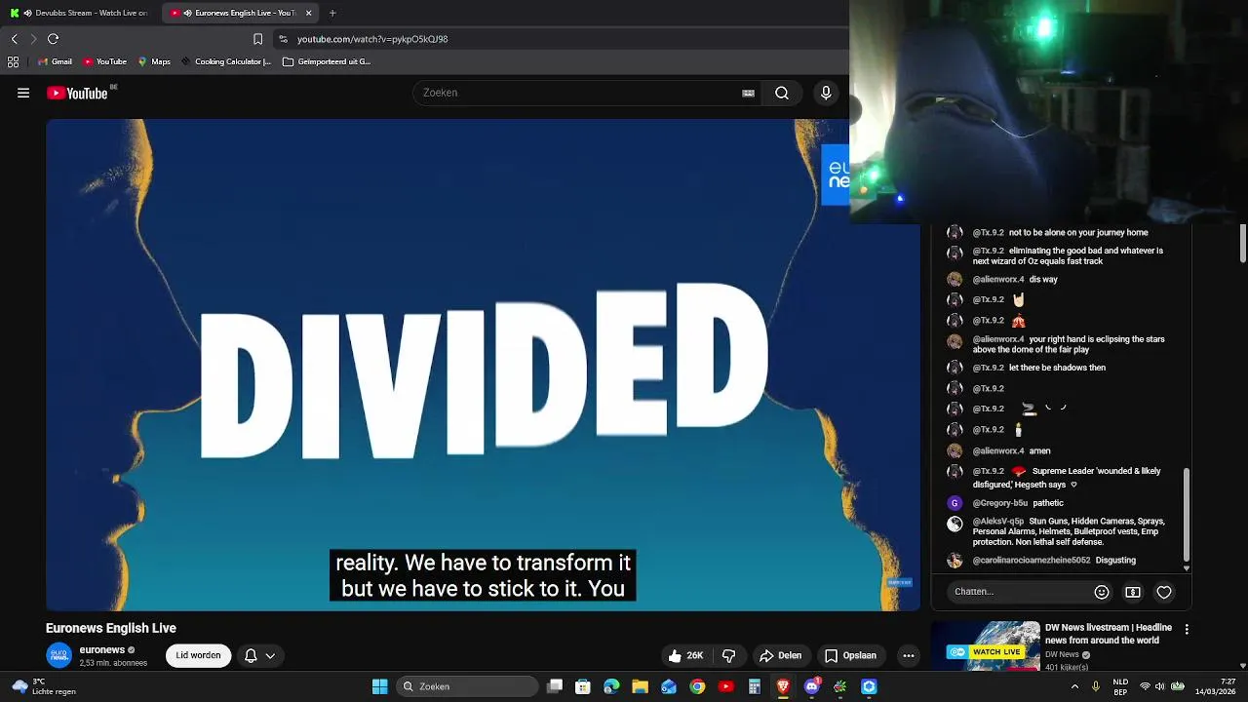Open DW News livestream thumbnail
The width and height of the screenshot is (1248, 702).
click(985, 645)
